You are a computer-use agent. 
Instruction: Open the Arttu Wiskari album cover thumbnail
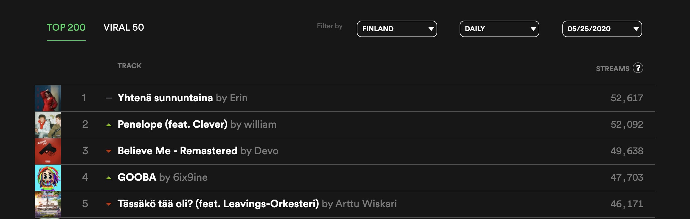point(48,204)
